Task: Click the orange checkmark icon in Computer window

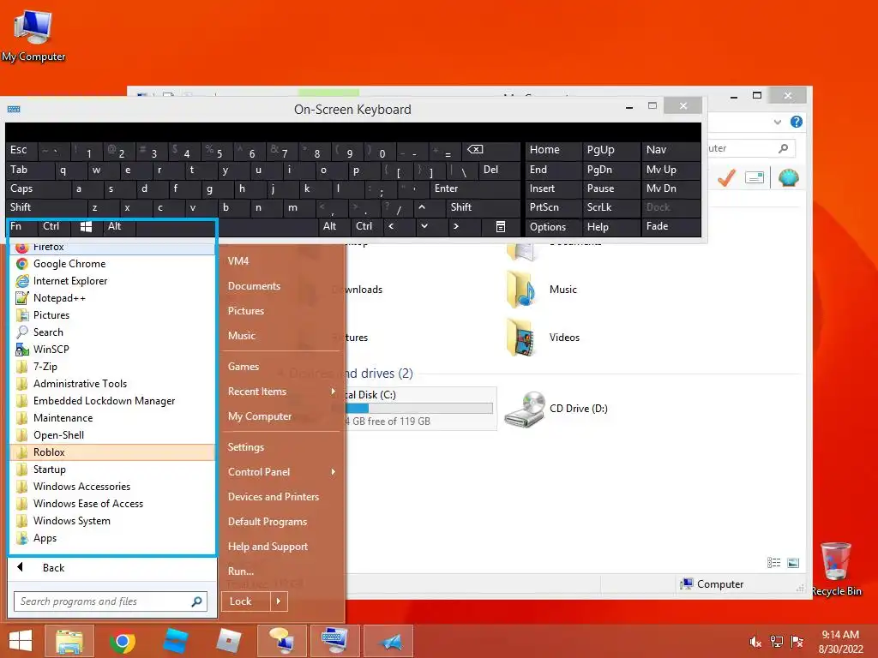Action: [726, 178]
